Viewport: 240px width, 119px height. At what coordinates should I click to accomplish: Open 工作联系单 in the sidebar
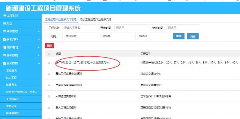[13, 99]
